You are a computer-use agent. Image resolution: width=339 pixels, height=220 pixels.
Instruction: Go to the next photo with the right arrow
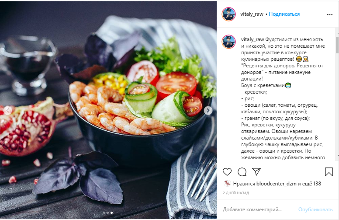(x=208, y=111)
